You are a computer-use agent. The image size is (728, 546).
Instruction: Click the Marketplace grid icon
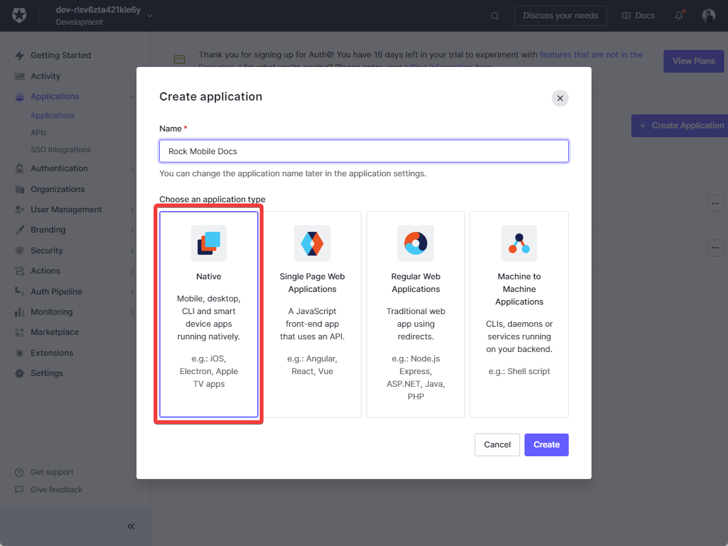(x=20, y=332)
